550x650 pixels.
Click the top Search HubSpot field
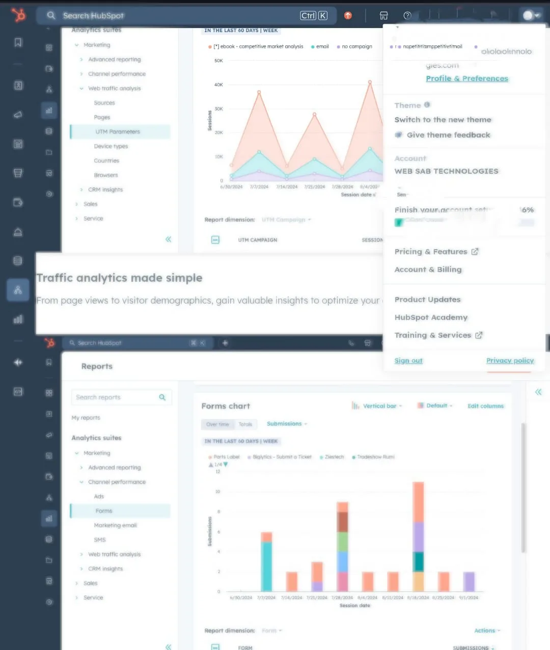[186, 15]
